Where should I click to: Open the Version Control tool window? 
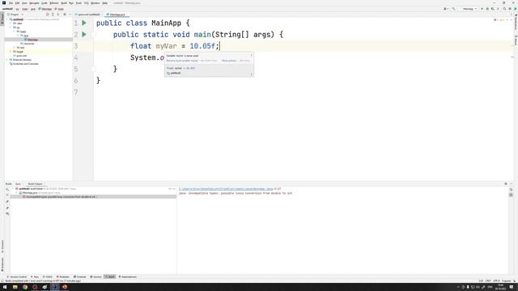pos(16,276)
